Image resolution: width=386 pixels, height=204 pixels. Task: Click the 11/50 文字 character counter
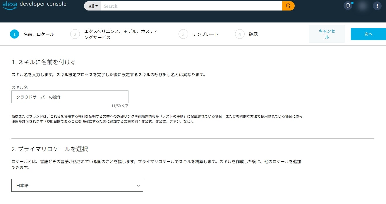coord(120,106)
